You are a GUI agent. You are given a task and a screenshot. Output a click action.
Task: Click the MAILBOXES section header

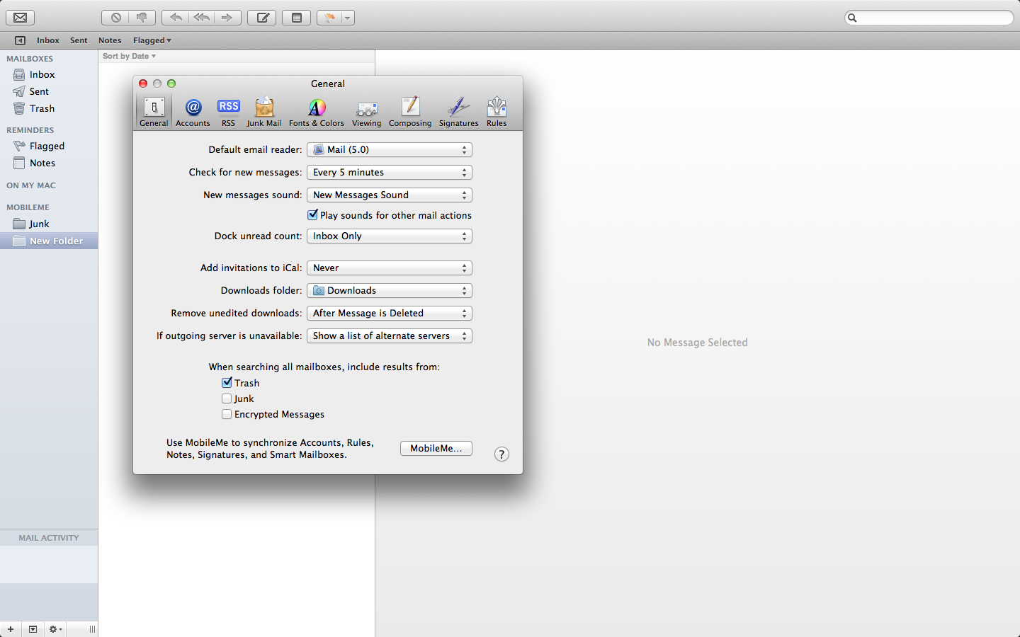(30, 59)
